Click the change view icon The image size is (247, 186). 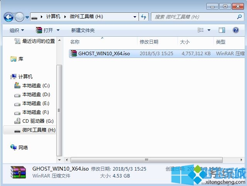point(201,30)
